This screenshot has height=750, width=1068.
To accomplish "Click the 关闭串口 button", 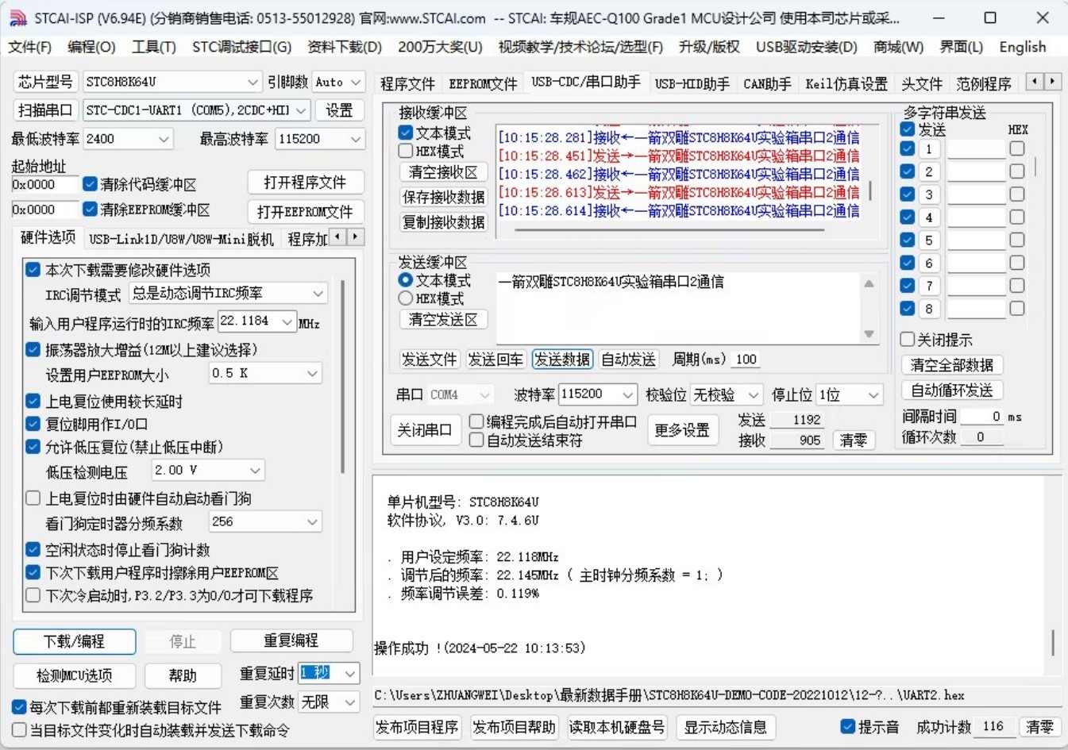I will coord(425,430).
